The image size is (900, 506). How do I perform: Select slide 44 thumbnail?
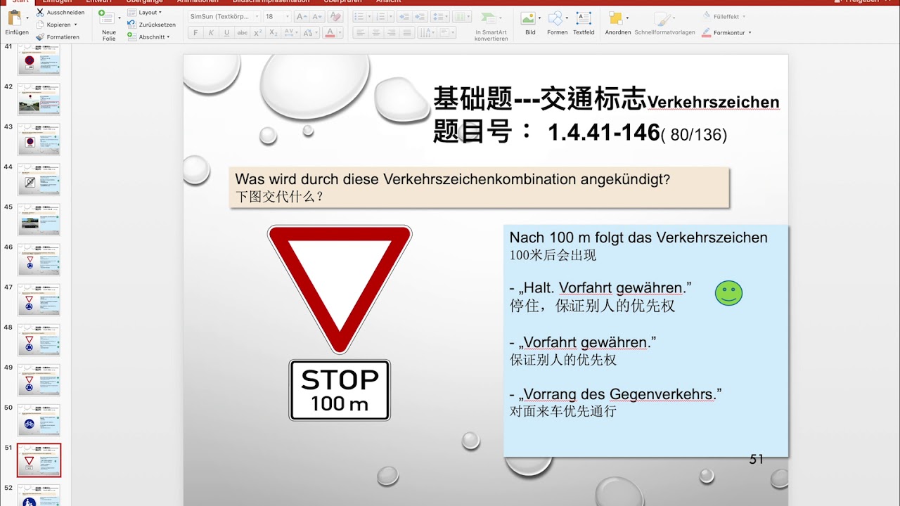39,180
